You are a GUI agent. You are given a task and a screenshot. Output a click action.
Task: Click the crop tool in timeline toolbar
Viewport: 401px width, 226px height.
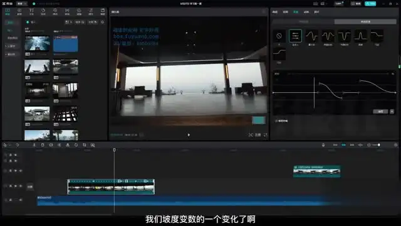pyautogui.click(x=85, y=145)
